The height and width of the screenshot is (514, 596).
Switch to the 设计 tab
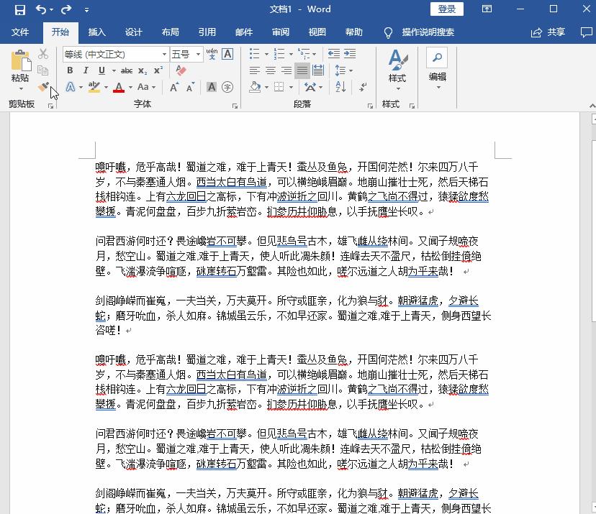133,32
